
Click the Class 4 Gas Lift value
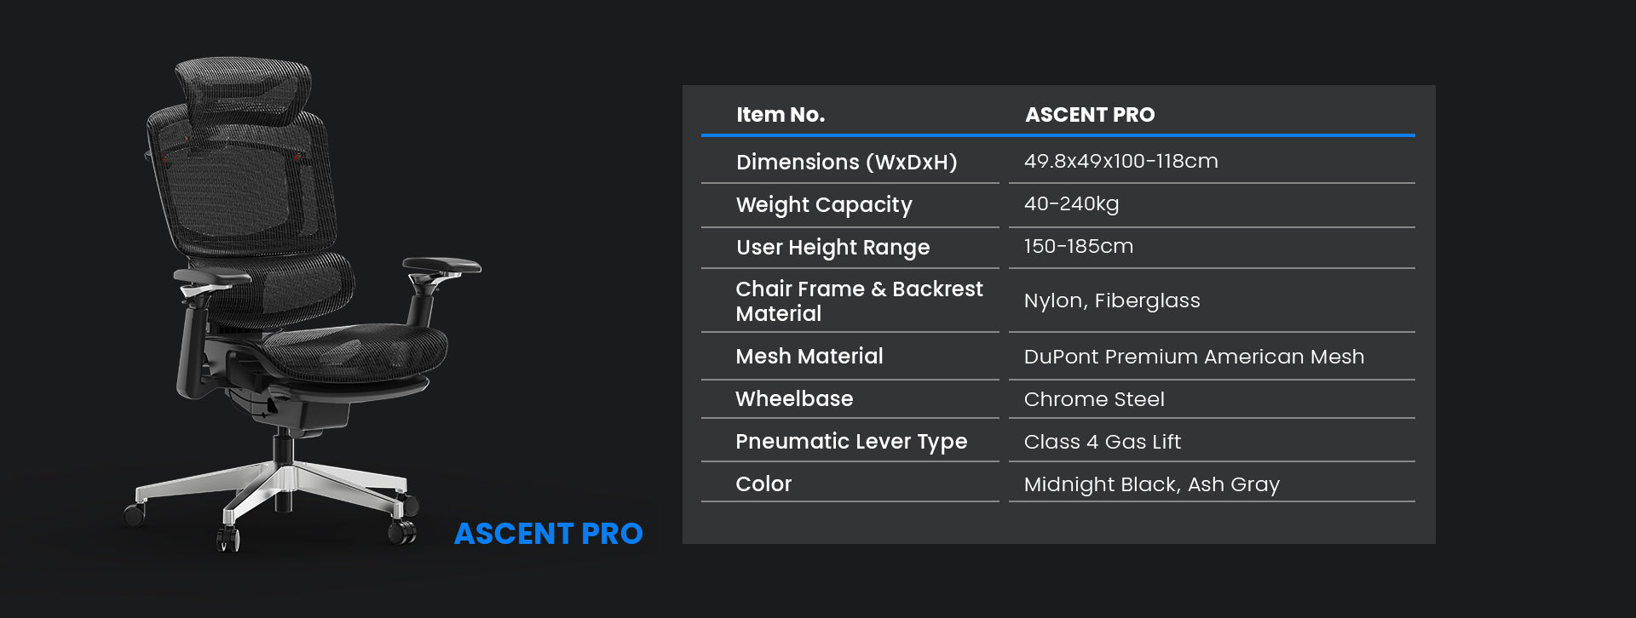click(x=1102, y=442)
